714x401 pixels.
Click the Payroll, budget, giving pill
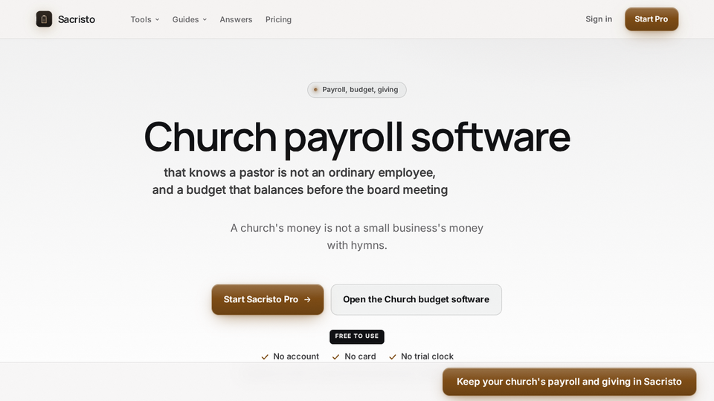[356, 90]
